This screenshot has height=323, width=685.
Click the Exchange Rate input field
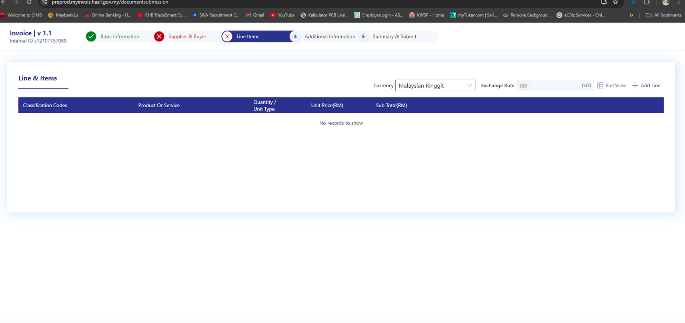click(x=555, y=86)
